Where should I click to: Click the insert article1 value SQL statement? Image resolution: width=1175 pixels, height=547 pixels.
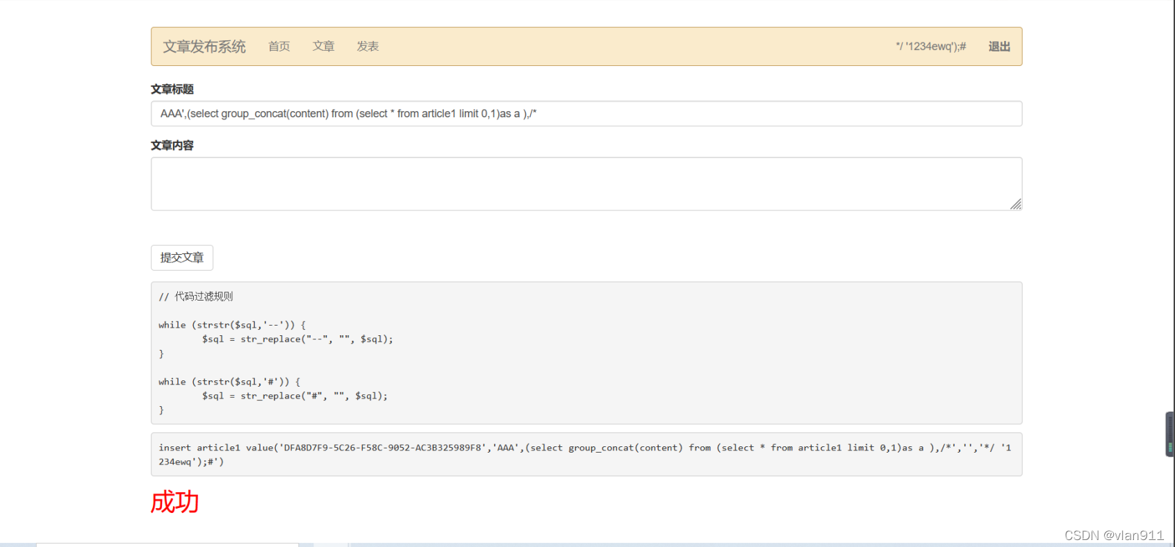coord(586,455)
